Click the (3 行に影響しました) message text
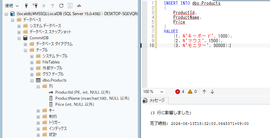This screenshot has height=138, width=270. coord(171,113)
